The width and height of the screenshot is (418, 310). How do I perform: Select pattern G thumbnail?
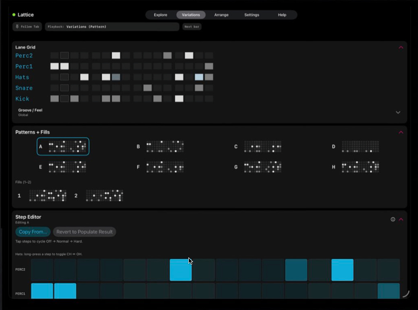262,167
